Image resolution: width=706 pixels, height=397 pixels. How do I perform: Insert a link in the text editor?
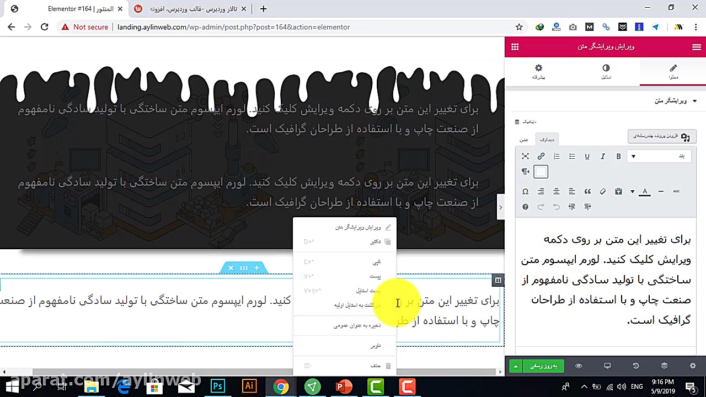pos(541,156)
